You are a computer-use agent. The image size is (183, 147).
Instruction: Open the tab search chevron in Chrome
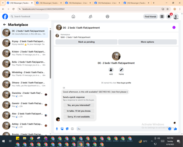point(3,3)
